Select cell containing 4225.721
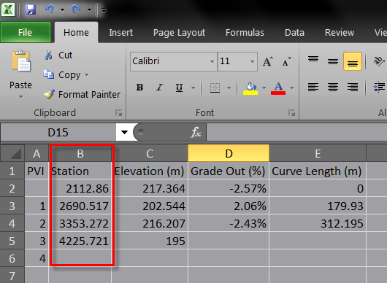The width and height of the screenshot is (387, 283). (80, 241)
